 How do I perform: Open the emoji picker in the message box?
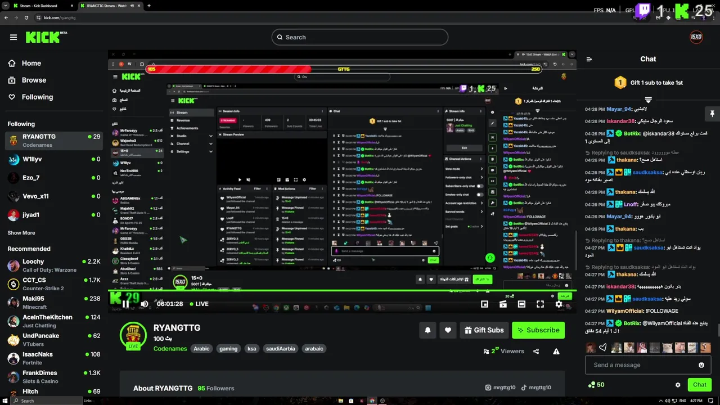pyautogui.click(x=701, y=365)
